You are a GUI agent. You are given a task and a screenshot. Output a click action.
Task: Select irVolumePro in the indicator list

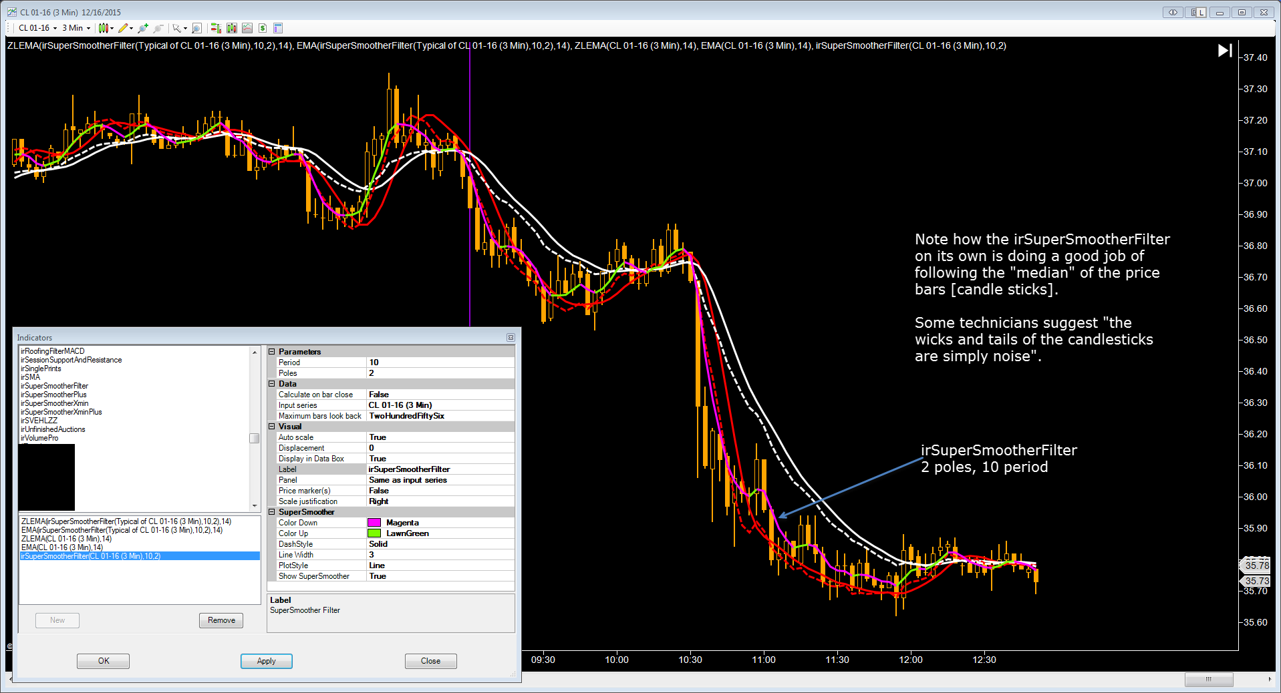click(39, 438)
